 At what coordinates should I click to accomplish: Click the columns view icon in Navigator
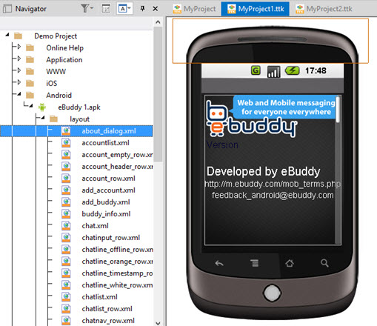pyautogui.click(x=106, y=9)
